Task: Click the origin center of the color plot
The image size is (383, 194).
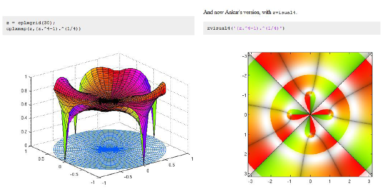Action: coord(310,114)
